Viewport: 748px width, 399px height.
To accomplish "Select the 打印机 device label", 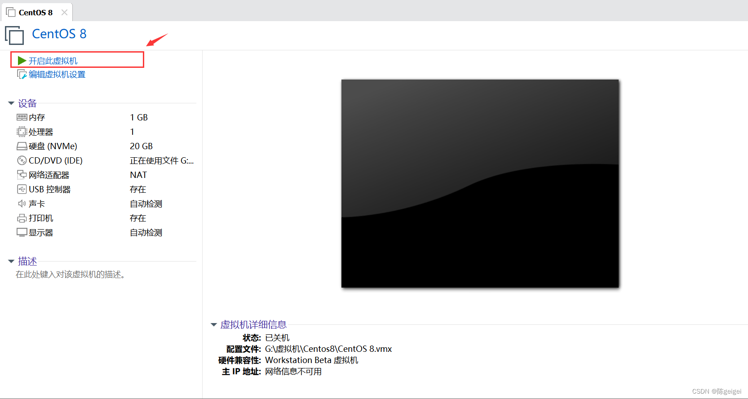I will 41,218.
